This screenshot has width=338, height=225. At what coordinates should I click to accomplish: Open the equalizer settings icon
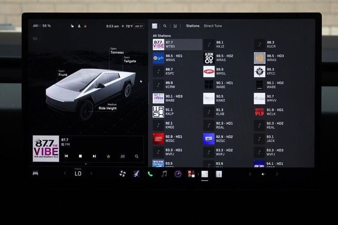(x=123, y=156)
